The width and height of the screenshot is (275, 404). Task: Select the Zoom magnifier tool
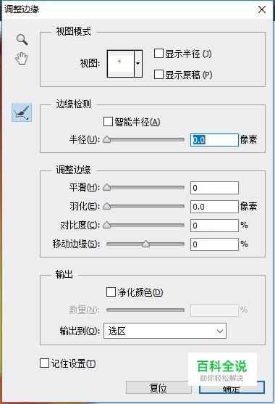[x=22, y=40]
